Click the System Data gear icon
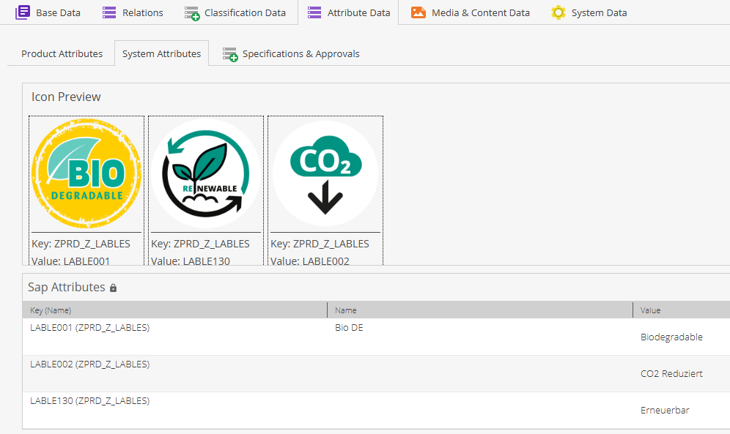This screenshot has height=434, width=730. [x=558, y=12]
